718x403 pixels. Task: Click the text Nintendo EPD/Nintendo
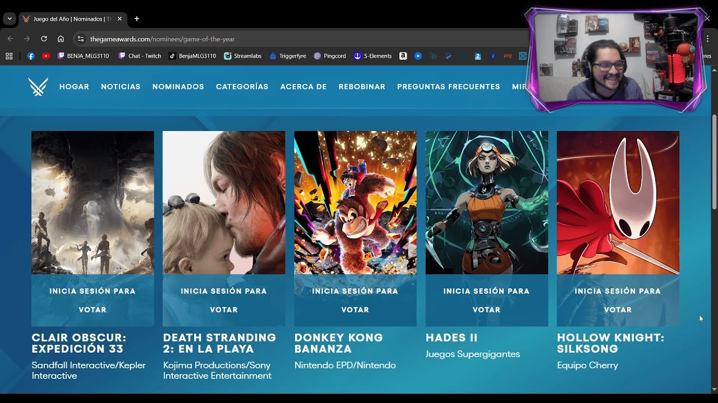345,365
